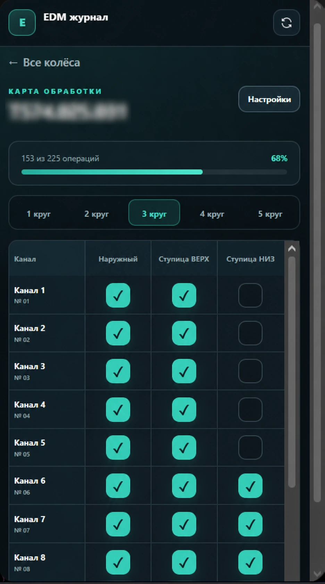The width and height of the screenshot is (325, 584).
Task: Uncheck Ступица ВЕРХ for Канал 6
Action: 184,486
